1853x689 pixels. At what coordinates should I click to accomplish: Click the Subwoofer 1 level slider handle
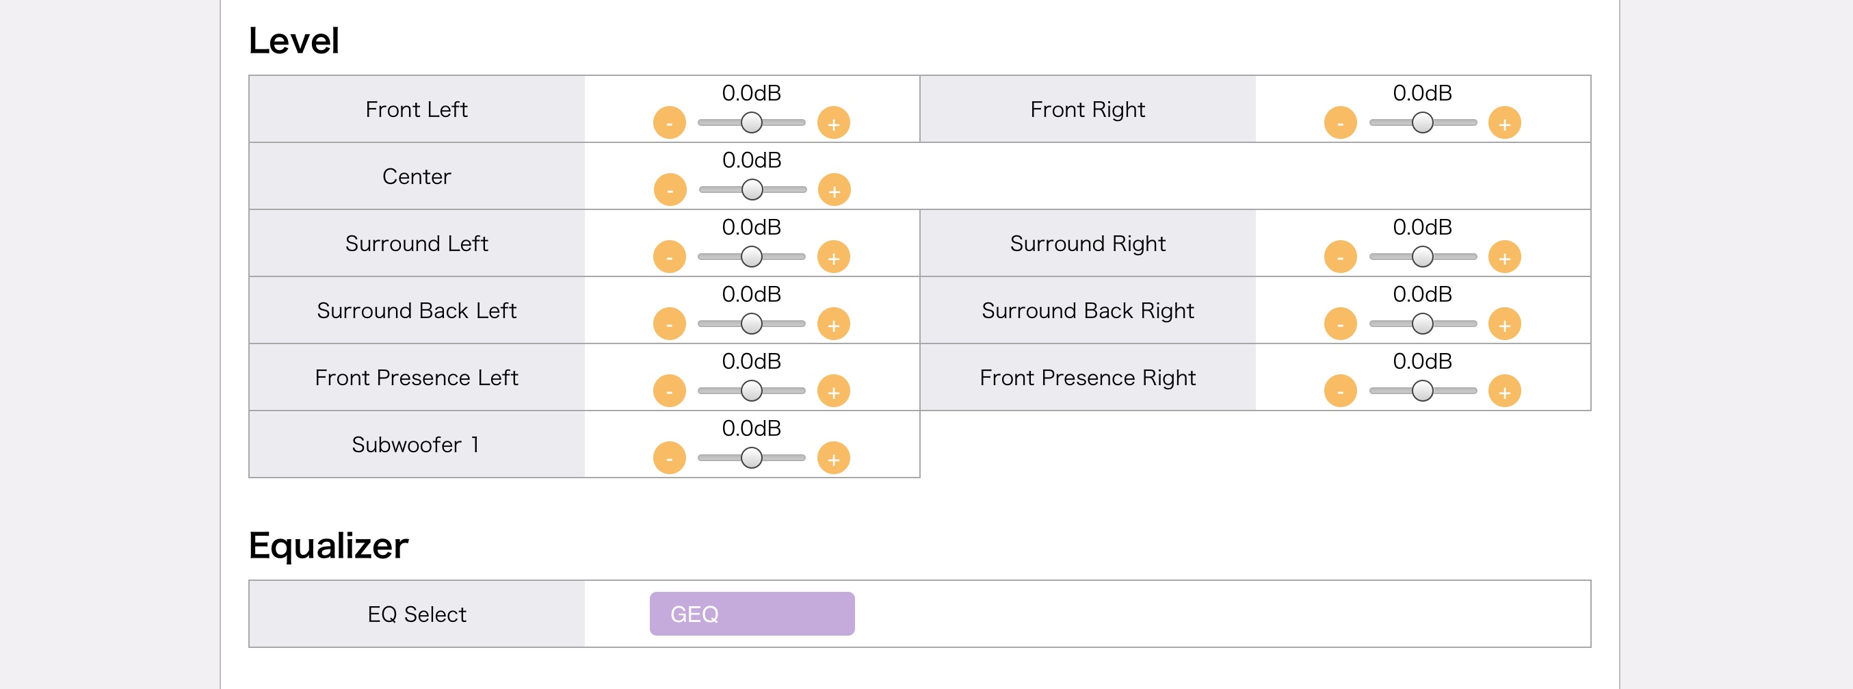[x=752, y=458]
